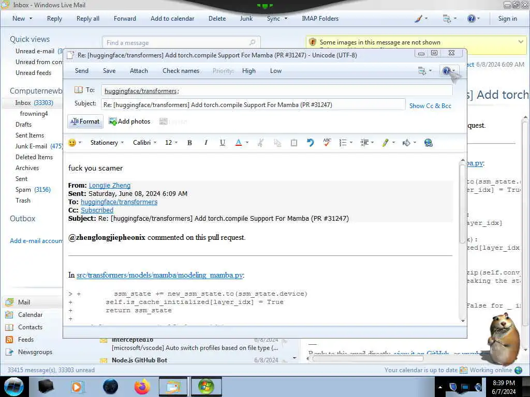Click the Find a message search box

[x=181, y=42]
